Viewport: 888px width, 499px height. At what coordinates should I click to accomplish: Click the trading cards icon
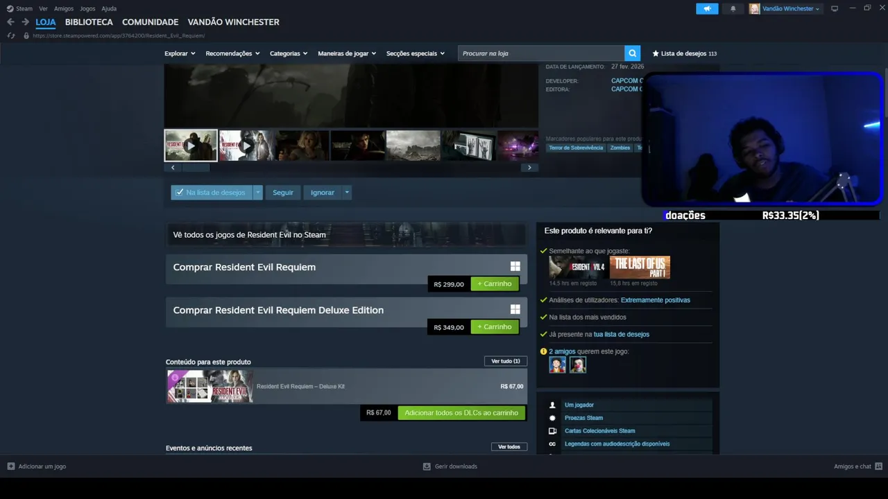tap(553, 430)
